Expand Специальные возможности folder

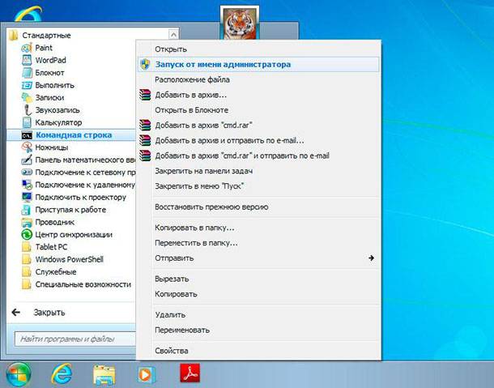click(76, 284)
